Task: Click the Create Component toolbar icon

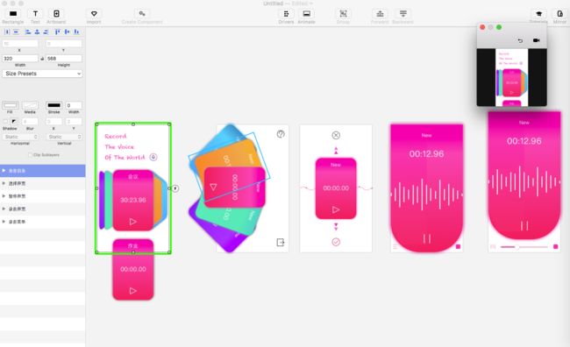Action: pyautogui.click(x=142, y=14)
